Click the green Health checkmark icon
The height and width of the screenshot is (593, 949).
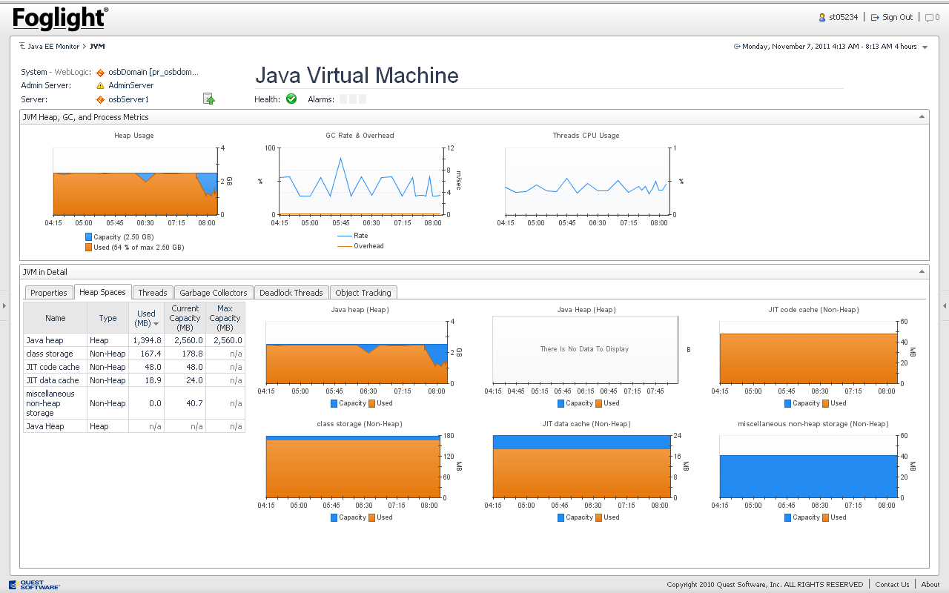(x=291, y=99)
